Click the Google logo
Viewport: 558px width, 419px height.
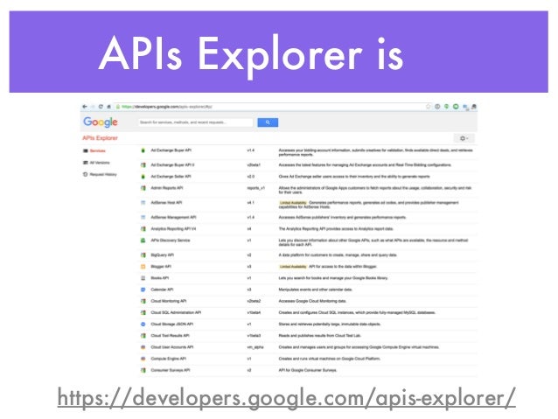(x=101, y=122)
